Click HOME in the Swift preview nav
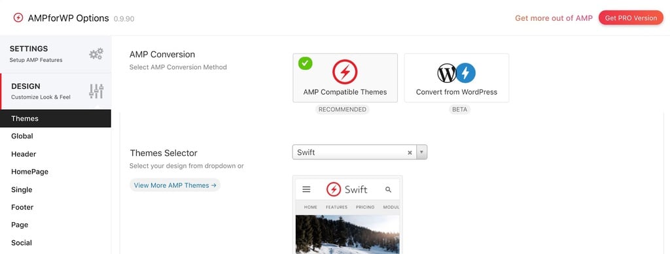This screenshot has height=254, width=670. (311, 207)
